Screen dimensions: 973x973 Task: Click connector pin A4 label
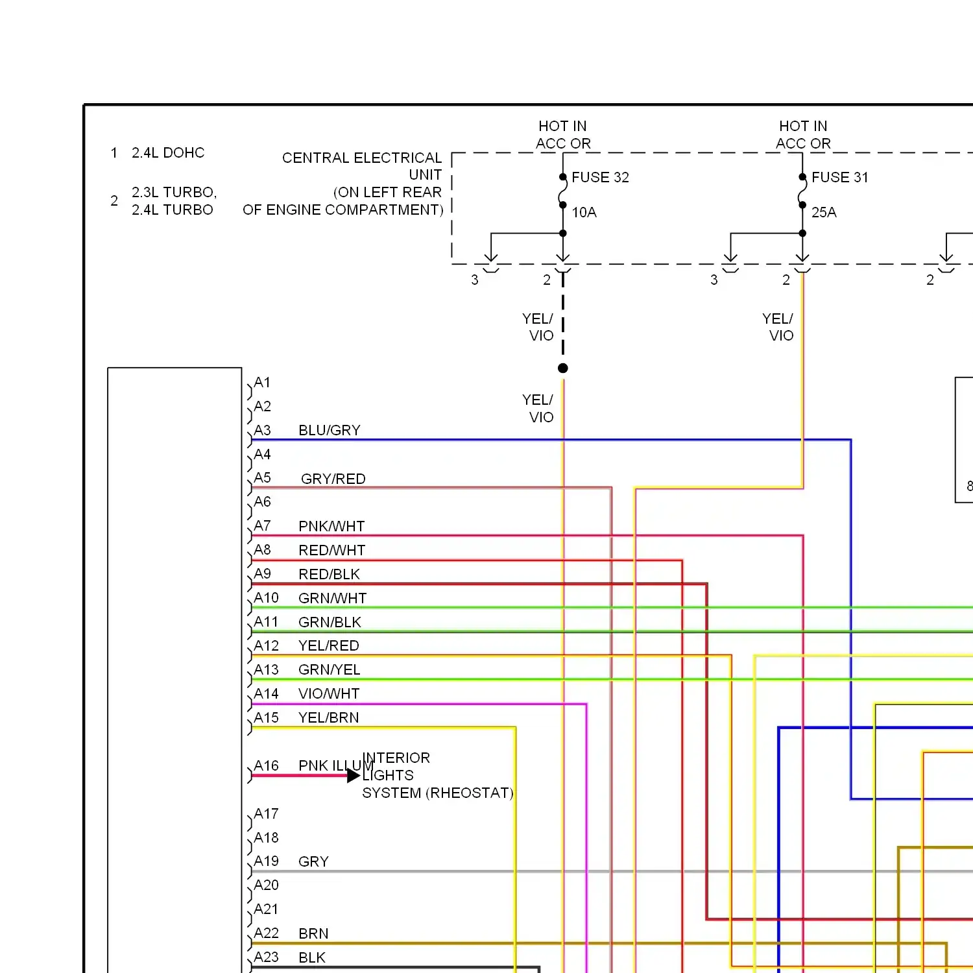tap(262, 454)
